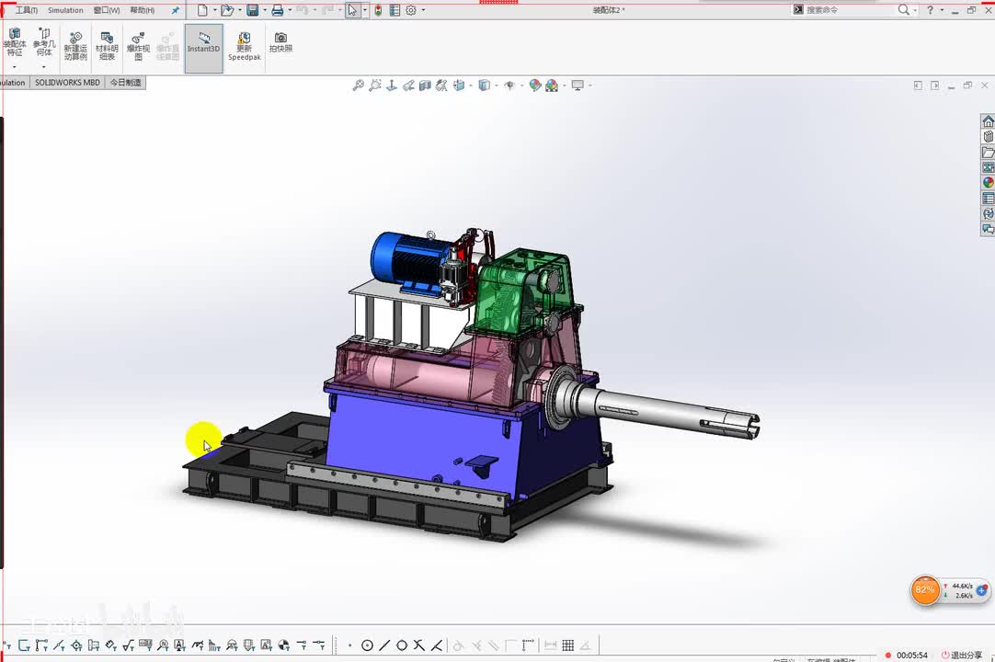
Task: Click the Zoom to Area icon
Action: coord(375,86)
